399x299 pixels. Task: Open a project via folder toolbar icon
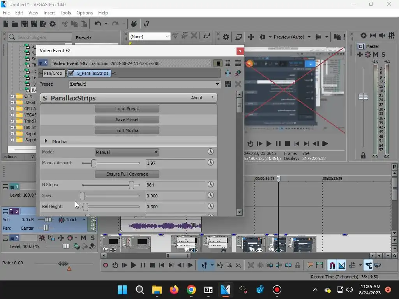coord(15,24)
